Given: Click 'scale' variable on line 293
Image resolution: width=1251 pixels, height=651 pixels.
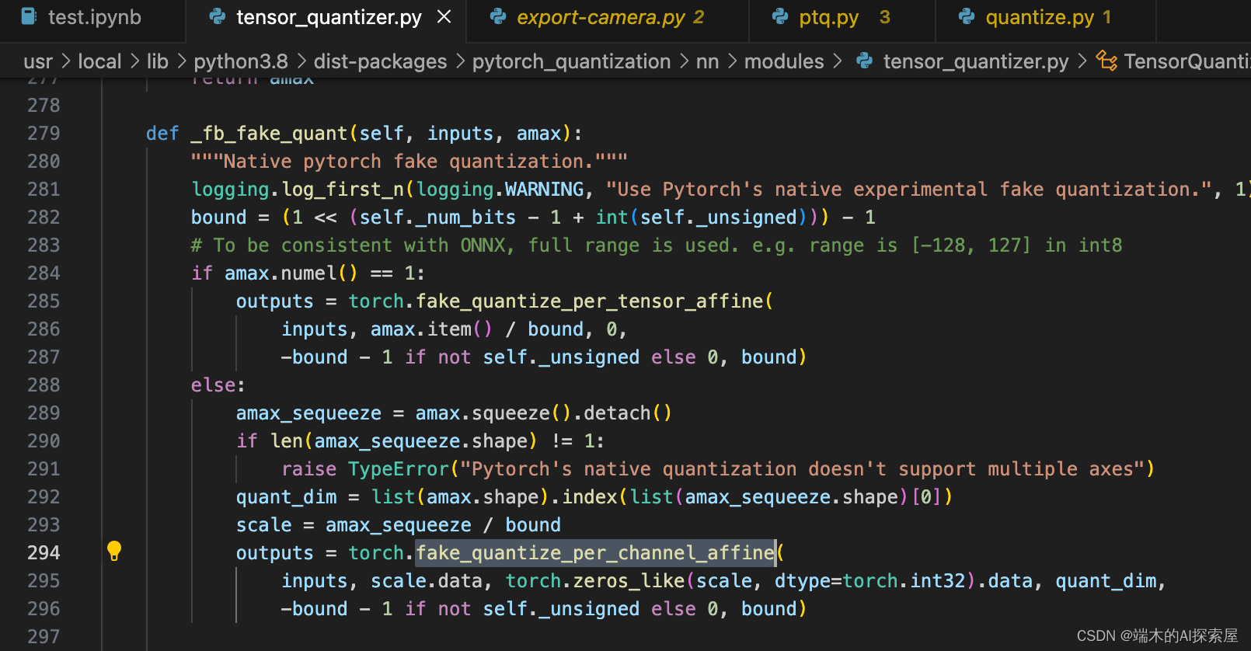Looking at the screenshot, I should point(264,525).
